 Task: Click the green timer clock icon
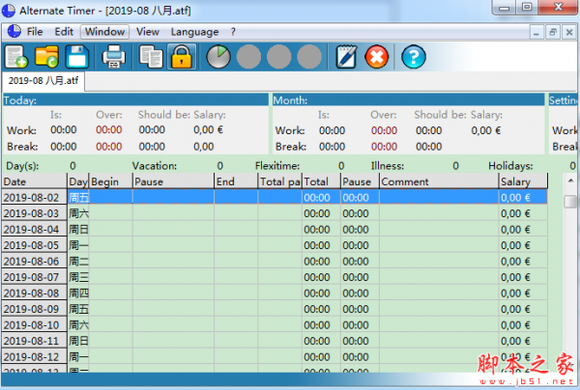click(x=218, y=57)
